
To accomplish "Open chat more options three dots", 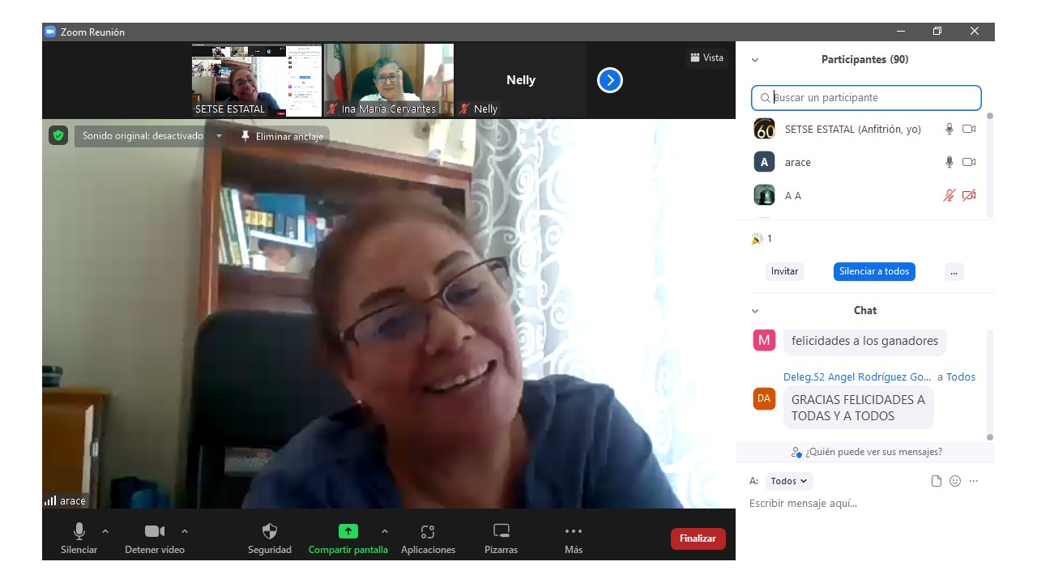I will tap(974, 481).
